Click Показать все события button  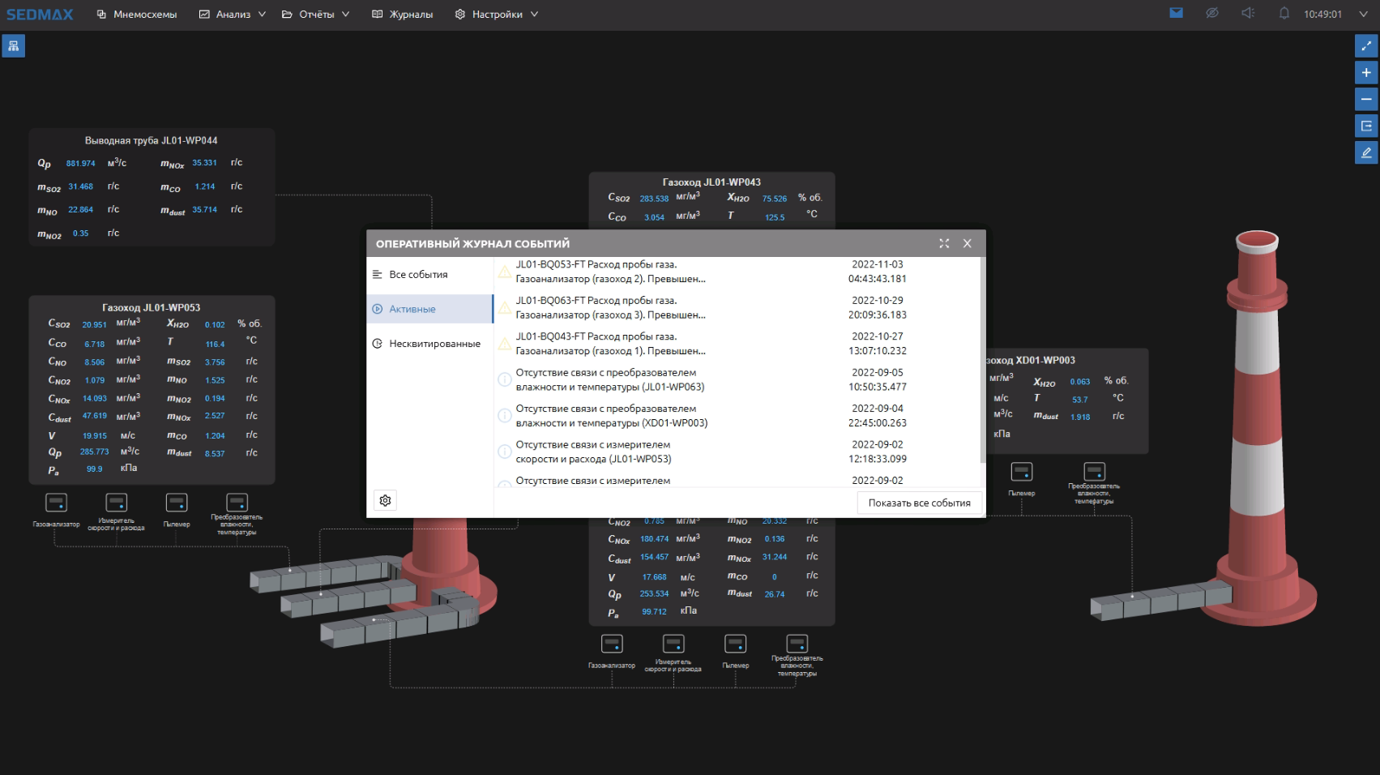coord(919,503)
